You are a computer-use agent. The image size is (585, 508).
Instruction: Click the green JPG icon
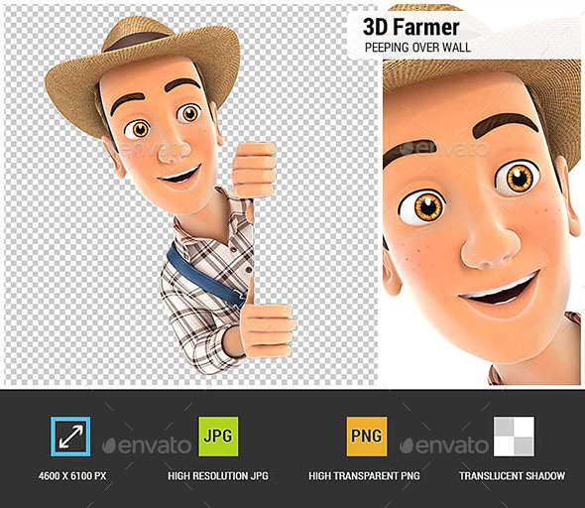[x=218, y=437]
